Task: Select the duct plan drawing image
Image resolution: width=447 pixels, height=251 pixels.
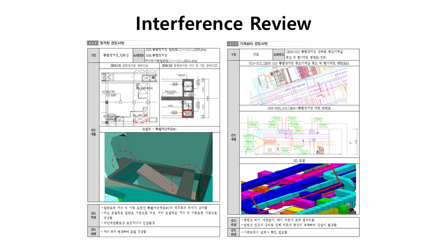Action: [x=299, y=86]
